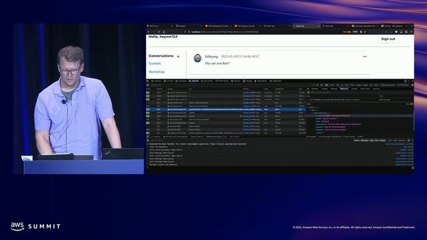Open the No Throttling dropdown
Viewport: 427px width, 240px height.
403,85
